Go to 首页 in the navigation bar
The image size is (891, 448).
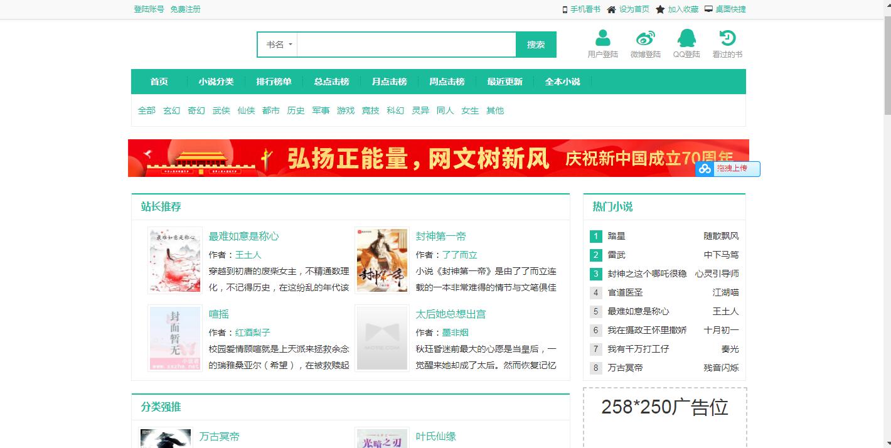[159, 82]
